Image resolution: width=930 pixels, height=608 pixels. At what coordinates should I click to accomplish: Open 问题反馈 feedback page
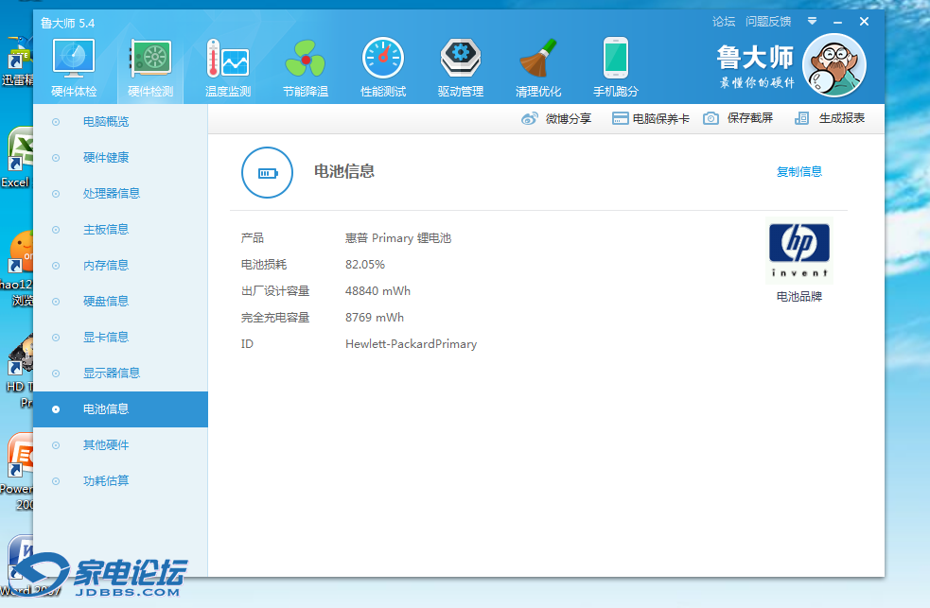pos(767,20)
